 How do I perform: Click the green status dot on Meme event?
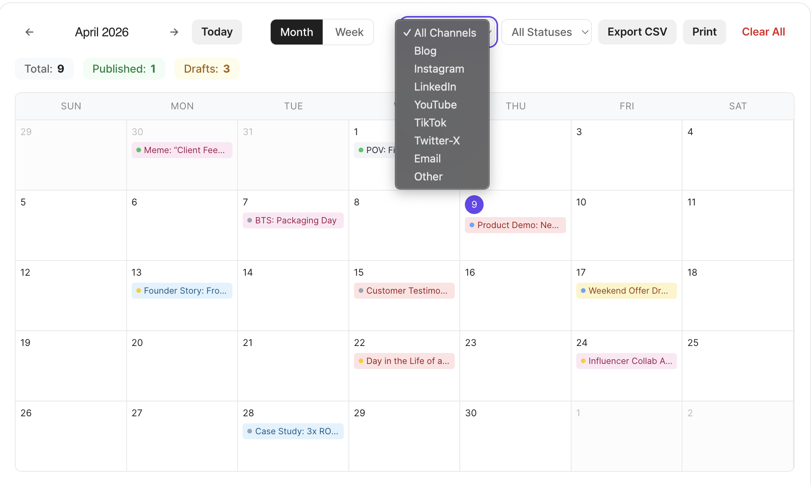click(138, 150)
